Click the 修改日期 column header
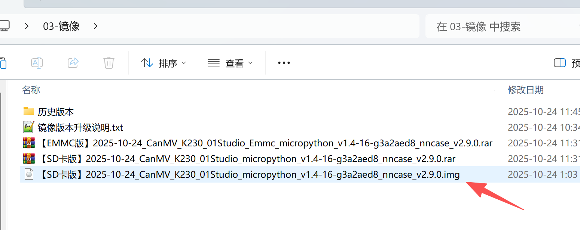This screenshot has height=230, width=580. [x=525, y=90]
